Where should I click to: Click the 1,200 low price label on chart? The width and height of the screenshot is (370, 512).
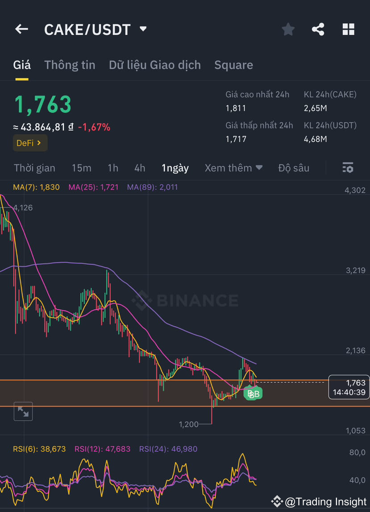pos(189,424)
